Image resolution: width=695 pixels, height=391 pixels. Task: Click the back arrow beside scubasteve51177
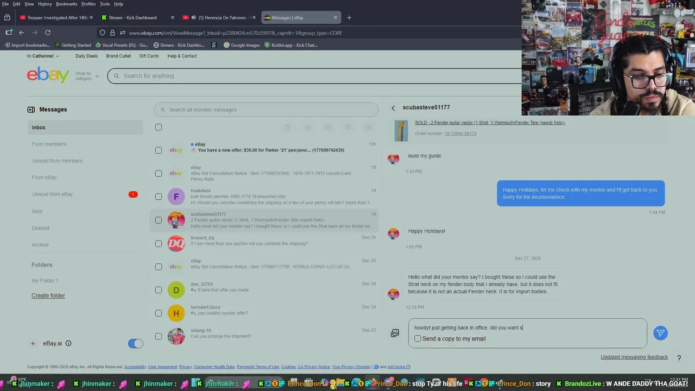point(393,108)
